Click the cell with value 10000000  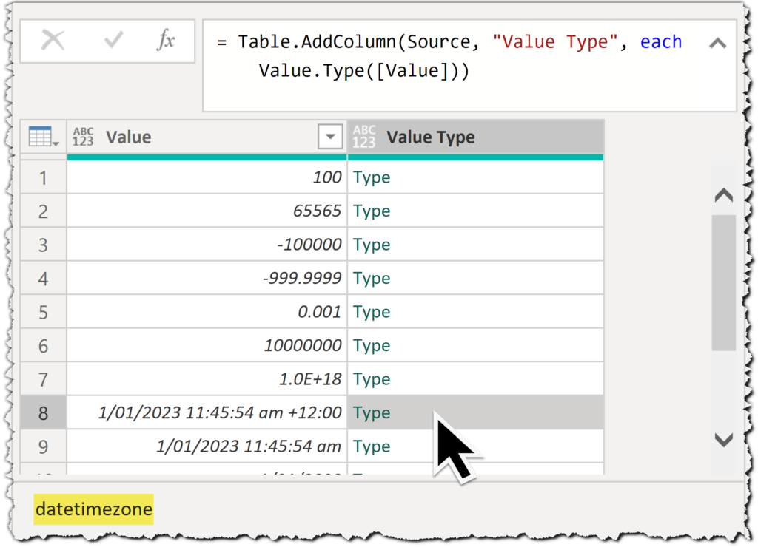207,346
